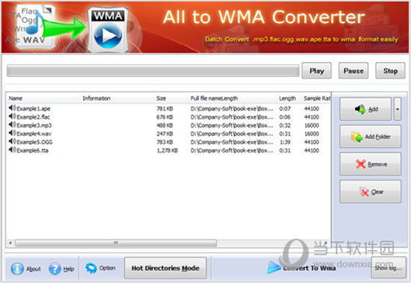Click the 0:32 length value
Viewport: 411px width, 283px height.
(x=285, y=125)
